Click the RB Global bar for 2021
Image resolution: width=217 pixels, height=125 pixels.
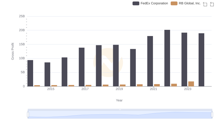tap(157, 85)
